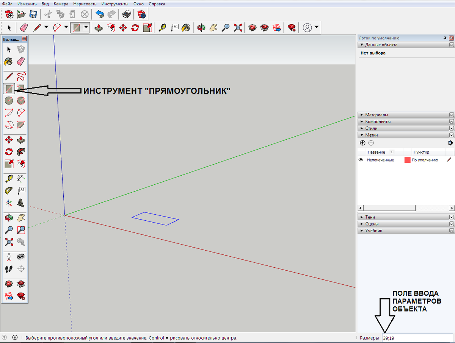The image size is (455, 343).
Task: Expand the Компоненты panel
Action: pyautogui.click(x=362, y=122)
